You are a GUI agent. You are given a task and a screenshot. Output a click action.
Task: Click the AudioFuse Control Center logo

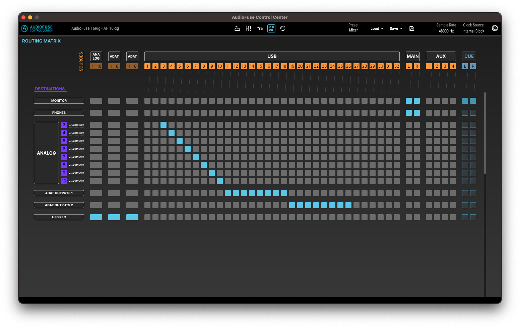(x=37, y=28)
